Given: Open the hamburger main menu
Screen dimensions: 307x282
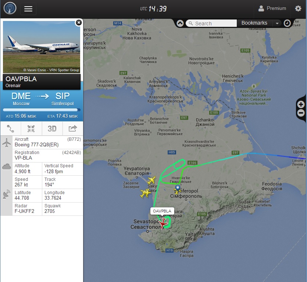Looking at the screenshot, I should [28, 9].
